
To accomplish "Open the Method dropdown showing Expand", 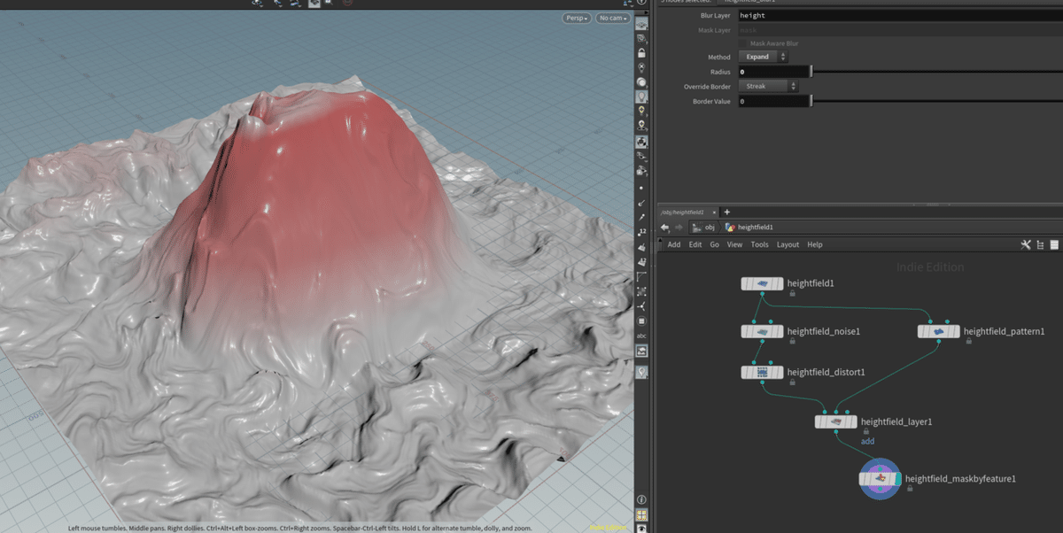I will click(762, 57).
